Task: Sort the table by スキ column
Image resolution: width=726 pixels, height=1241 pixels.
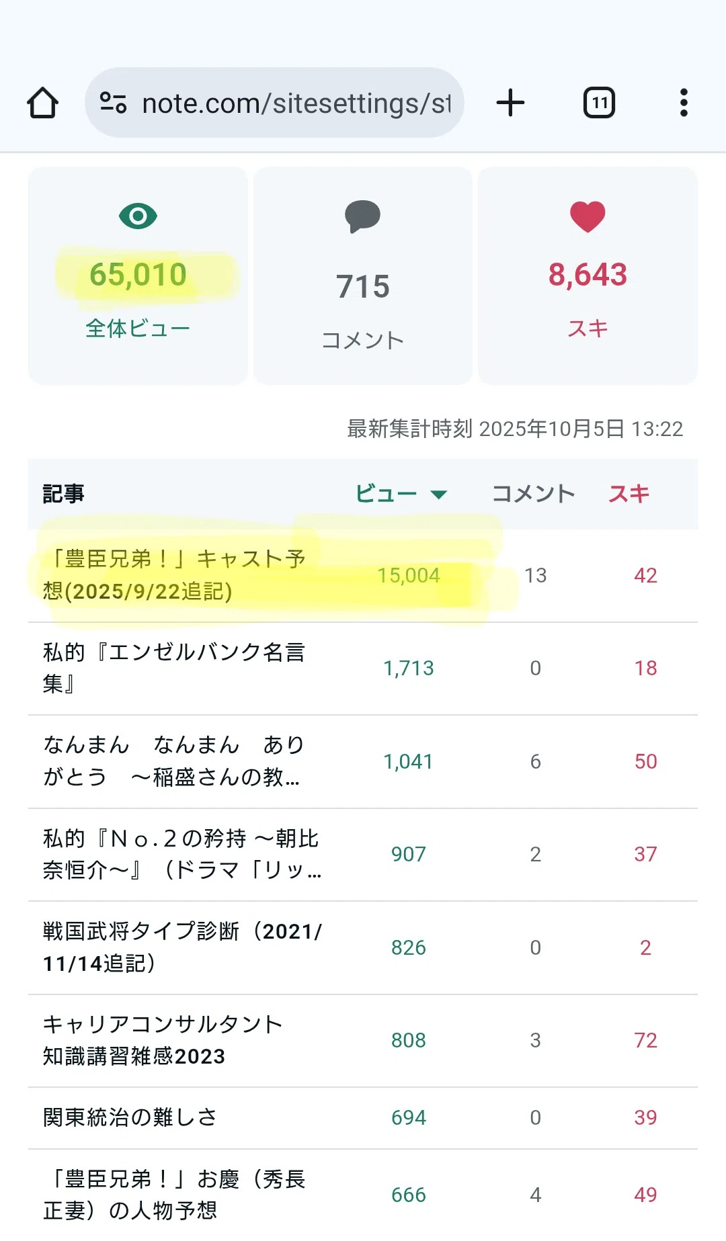Action: pos(629,494)
